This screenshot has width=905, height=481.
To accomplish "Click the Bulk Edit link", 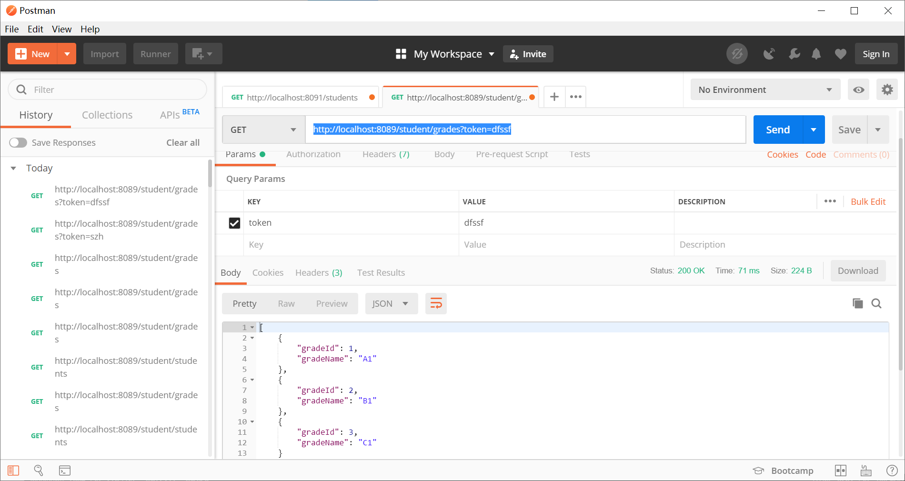I will pos(868,201).
